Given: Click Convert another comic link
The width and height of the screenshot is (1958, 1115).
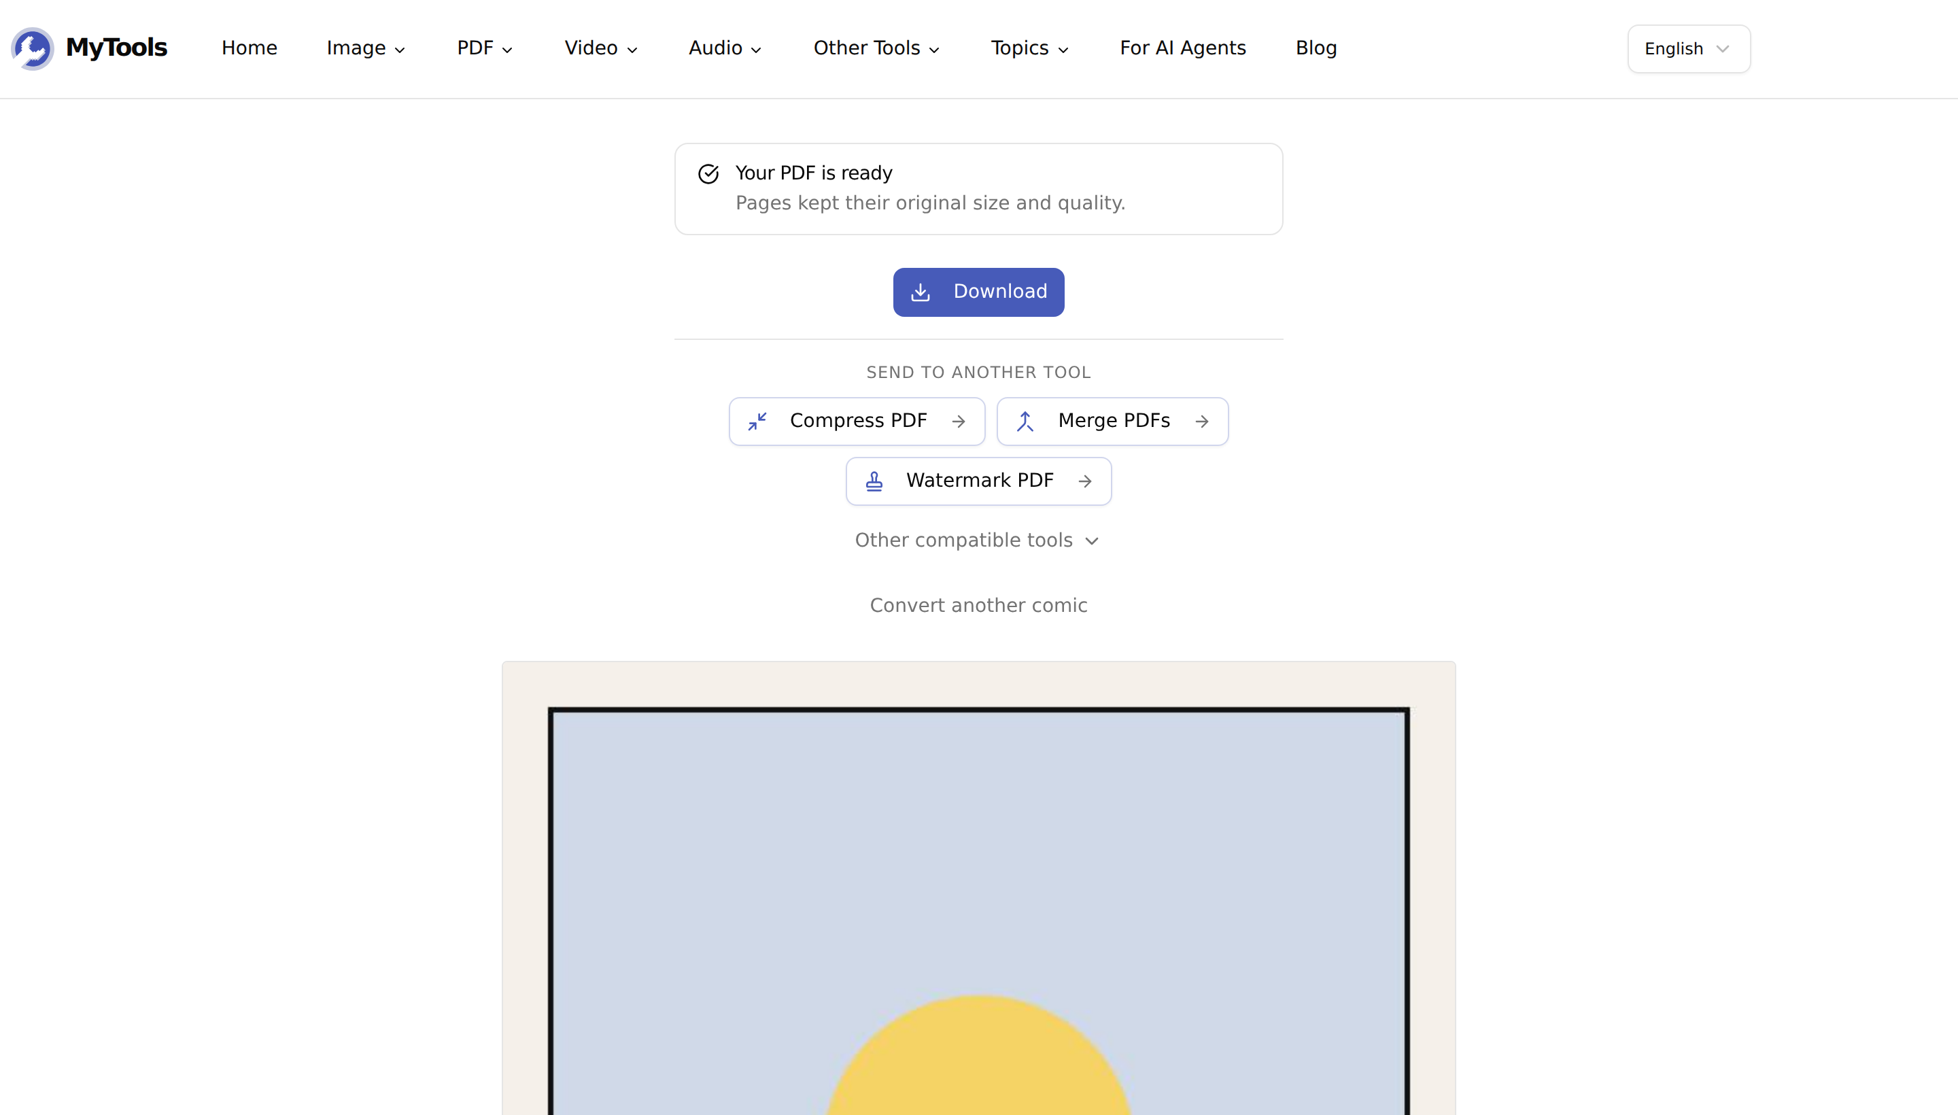Looking at the screenshot, I should click(x=978, y=606).
